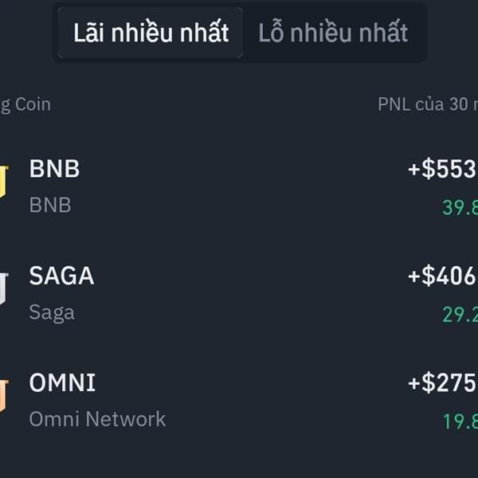Click the green 39.8 percentage for BNB
This screenshot has width=478, height=478.
(x=460, y=207)
